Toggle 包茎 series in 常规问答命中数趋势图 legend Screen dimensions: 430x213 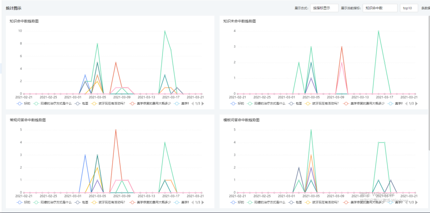pos(81,202)
